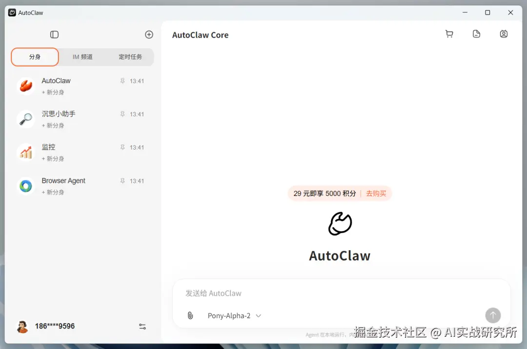Image resolution: width=527 pixels, height=349 pixels.
Task: Click the AutoClaw lobster avatar
Action: (x=26, y=86)
